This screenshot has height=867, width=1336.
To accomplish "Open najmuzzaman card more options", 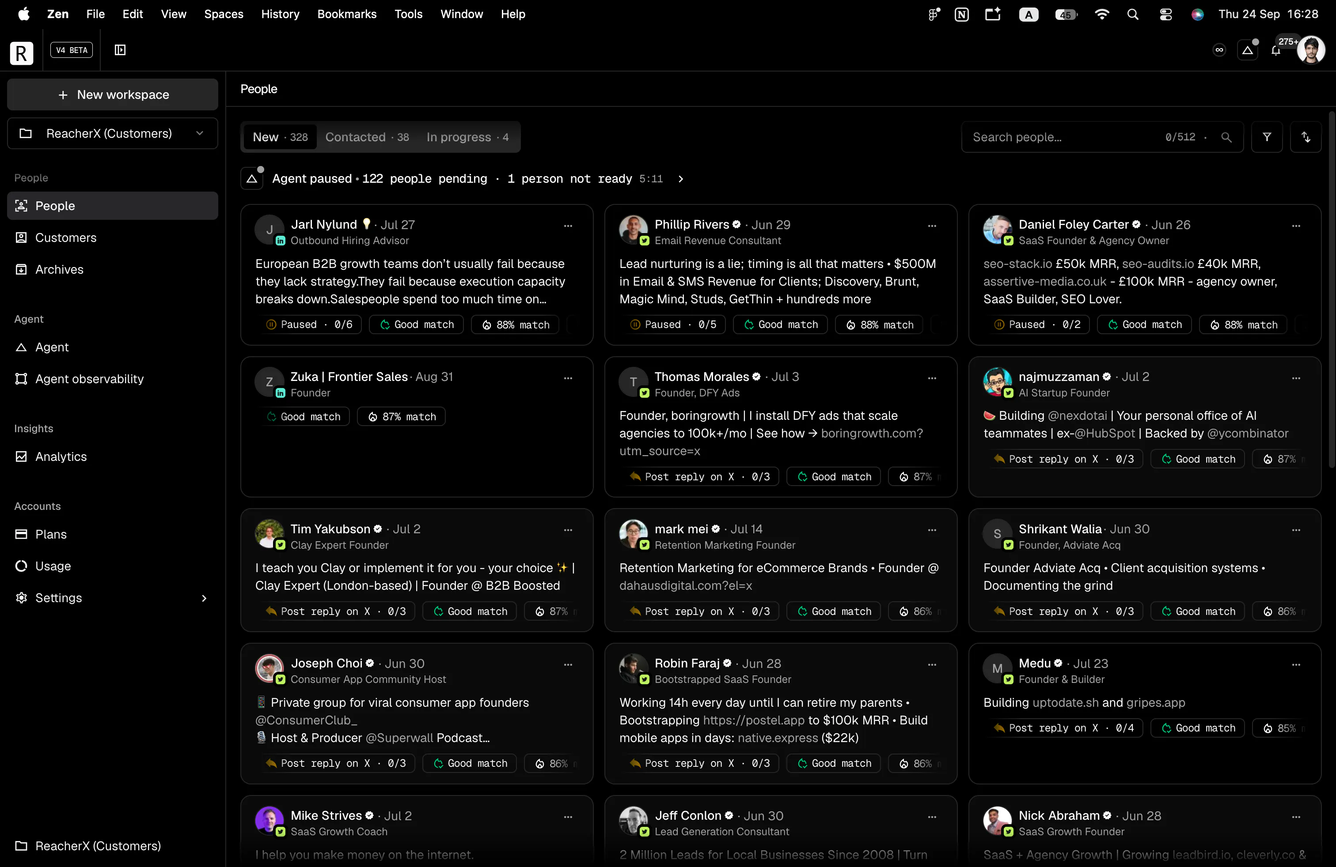I will tap(1296, 378).
